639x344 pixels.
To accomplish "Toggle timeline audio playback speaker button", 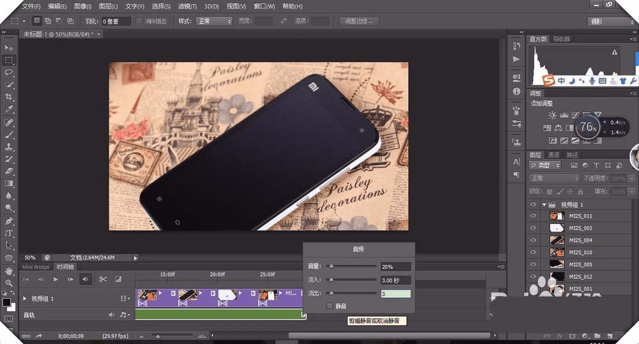I will (x=85, y=279).
